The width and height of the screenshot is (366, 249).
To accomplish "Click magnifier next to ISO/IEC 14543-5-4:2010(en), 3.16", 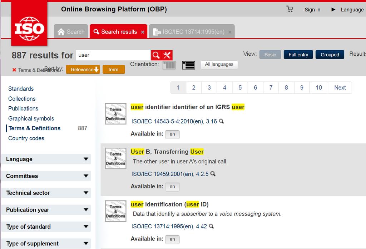I will 221,121.
